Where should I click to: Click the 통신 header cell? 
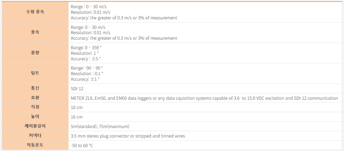click(35, 88)
